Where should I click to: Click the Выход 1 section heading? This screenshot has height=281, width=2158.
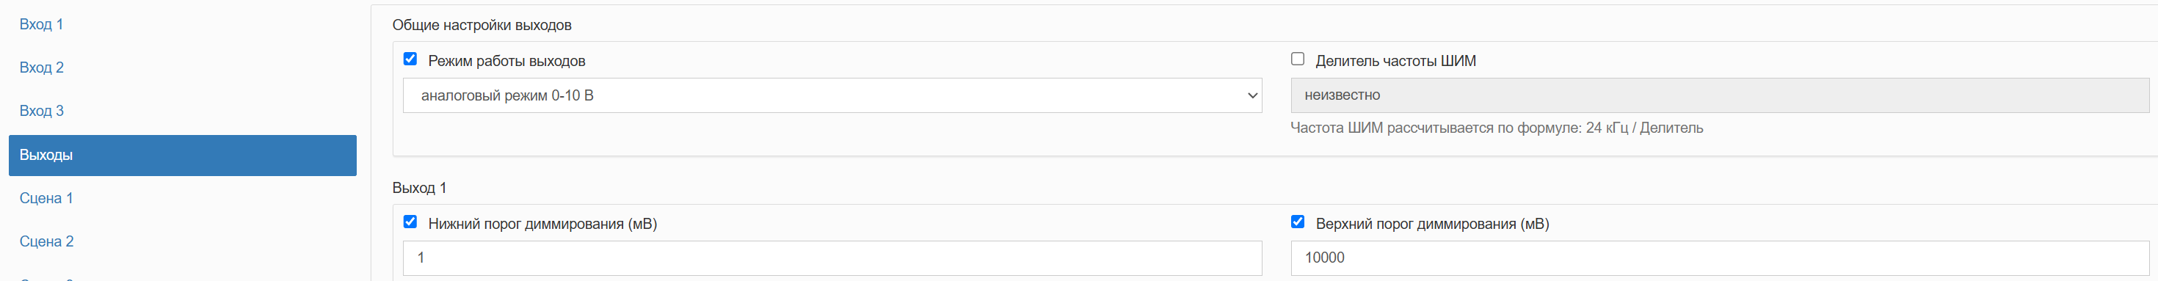pos(419,188)
